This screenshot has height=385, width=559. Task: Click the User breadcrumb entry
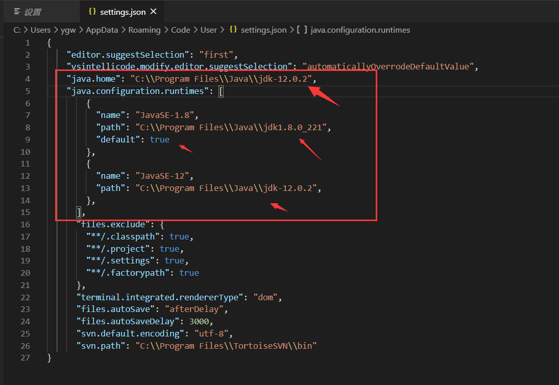click(x=209, y=30)
